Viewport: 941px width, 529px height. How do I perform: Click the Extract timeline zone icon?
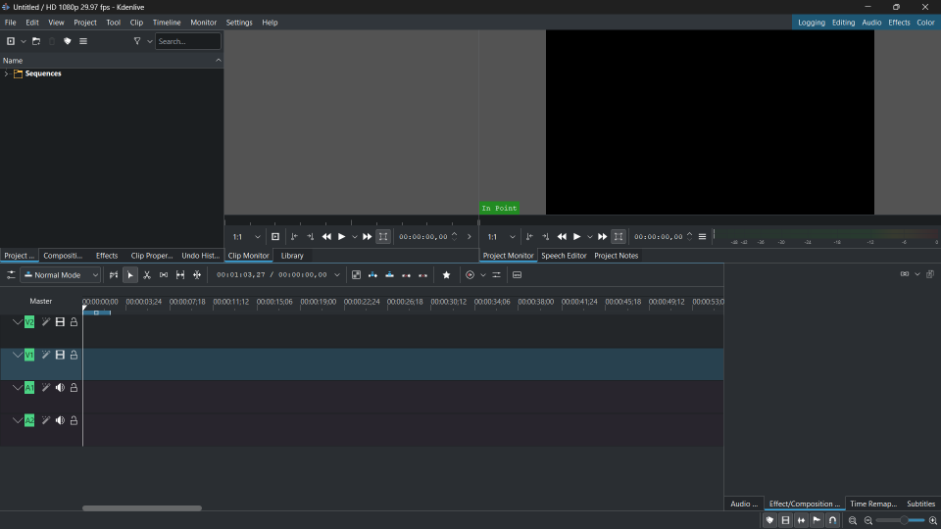(x=406, y=274)
